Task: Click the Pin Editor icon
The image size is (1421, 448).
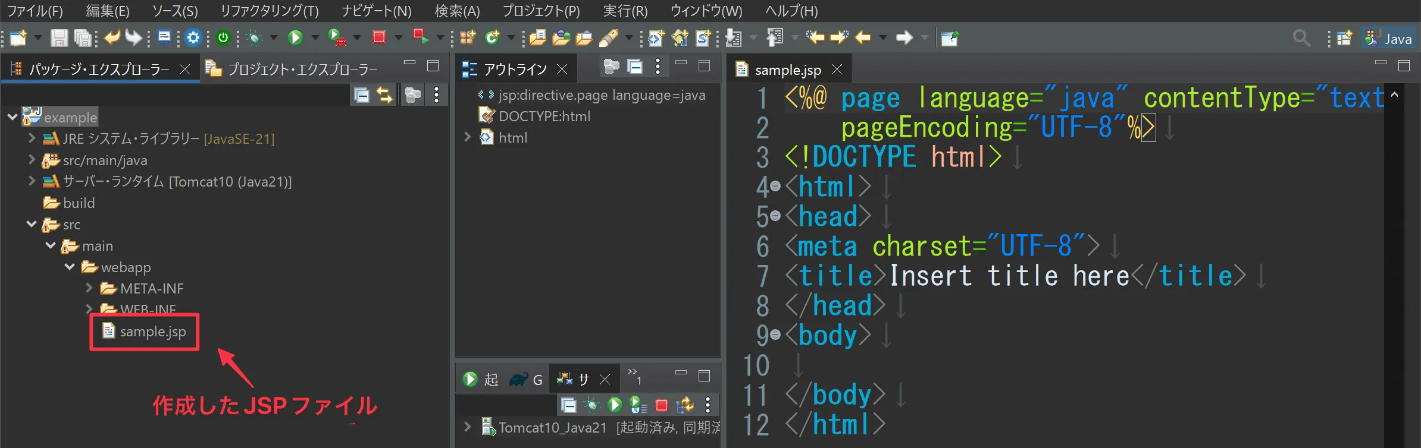Action: click(x=950, y=38)
